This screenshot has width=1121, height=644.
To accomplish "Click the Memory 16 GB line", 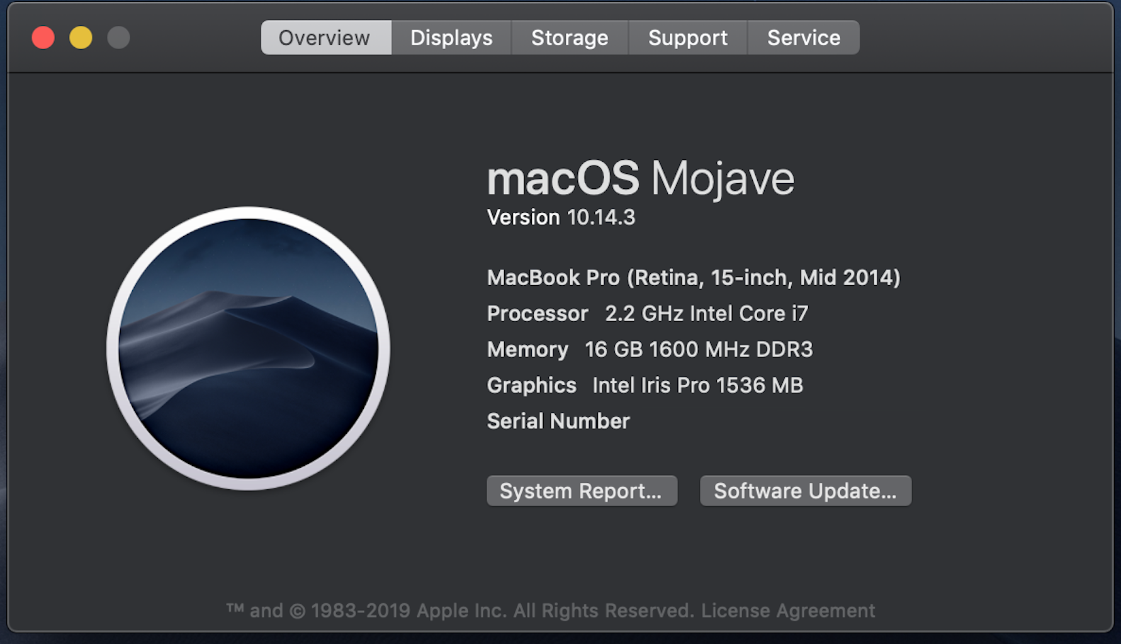I will (650, 349).
